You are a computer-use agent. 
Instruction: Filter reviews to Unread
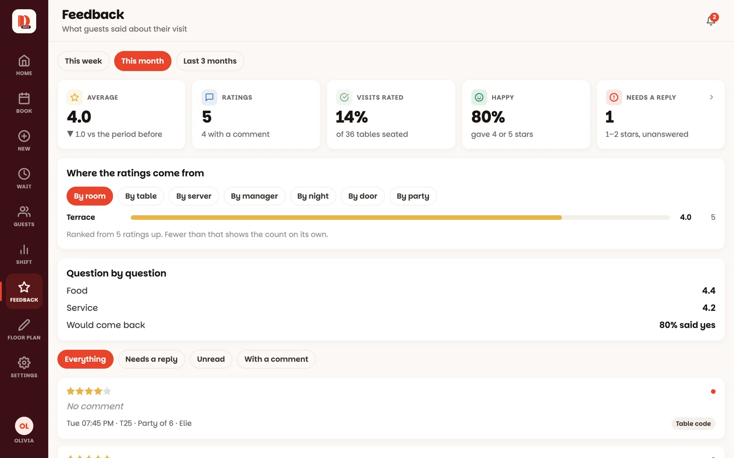(211, 359)
